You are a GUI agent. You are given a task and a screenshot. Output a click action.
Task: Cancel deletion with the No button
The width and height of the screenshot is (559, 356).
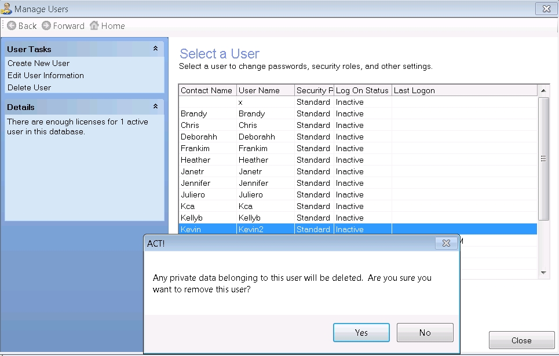pyautogui.click(x=425, y=332)
